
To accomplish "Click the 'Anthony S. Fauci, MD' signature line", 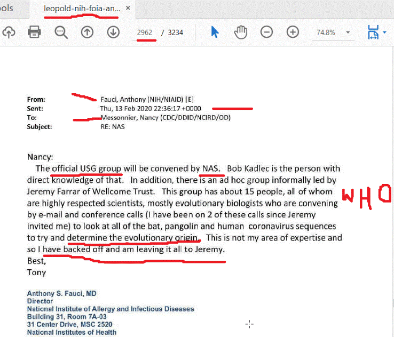I will point(62,294).
